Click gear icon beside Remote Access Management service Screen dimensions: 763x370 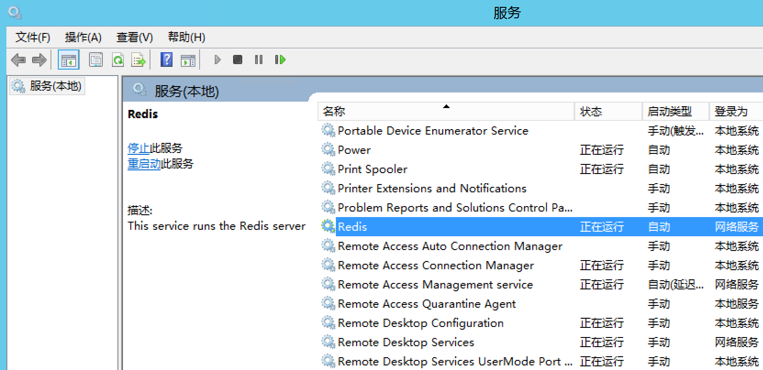(328, 284)
